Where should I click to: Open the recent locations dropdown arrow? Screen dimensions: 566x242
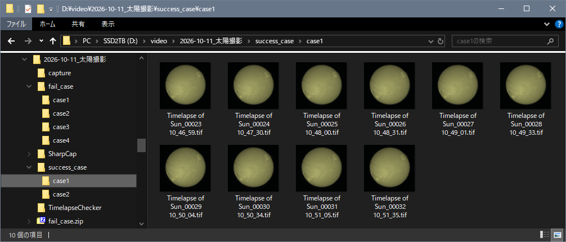tap(41, 41)
